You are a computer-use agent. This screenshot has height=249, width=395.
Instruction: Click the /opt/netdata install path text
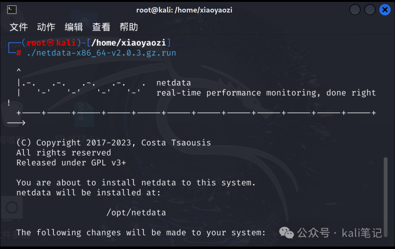pos(136,212)
